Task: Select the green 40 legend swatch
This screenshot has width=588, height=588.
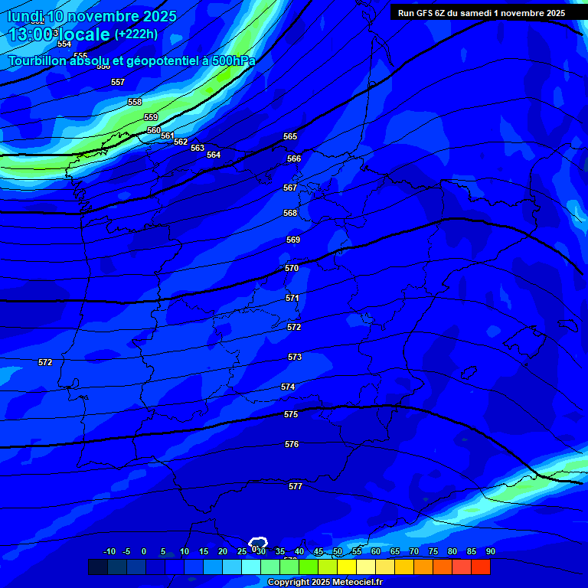Action: point(289,567)
